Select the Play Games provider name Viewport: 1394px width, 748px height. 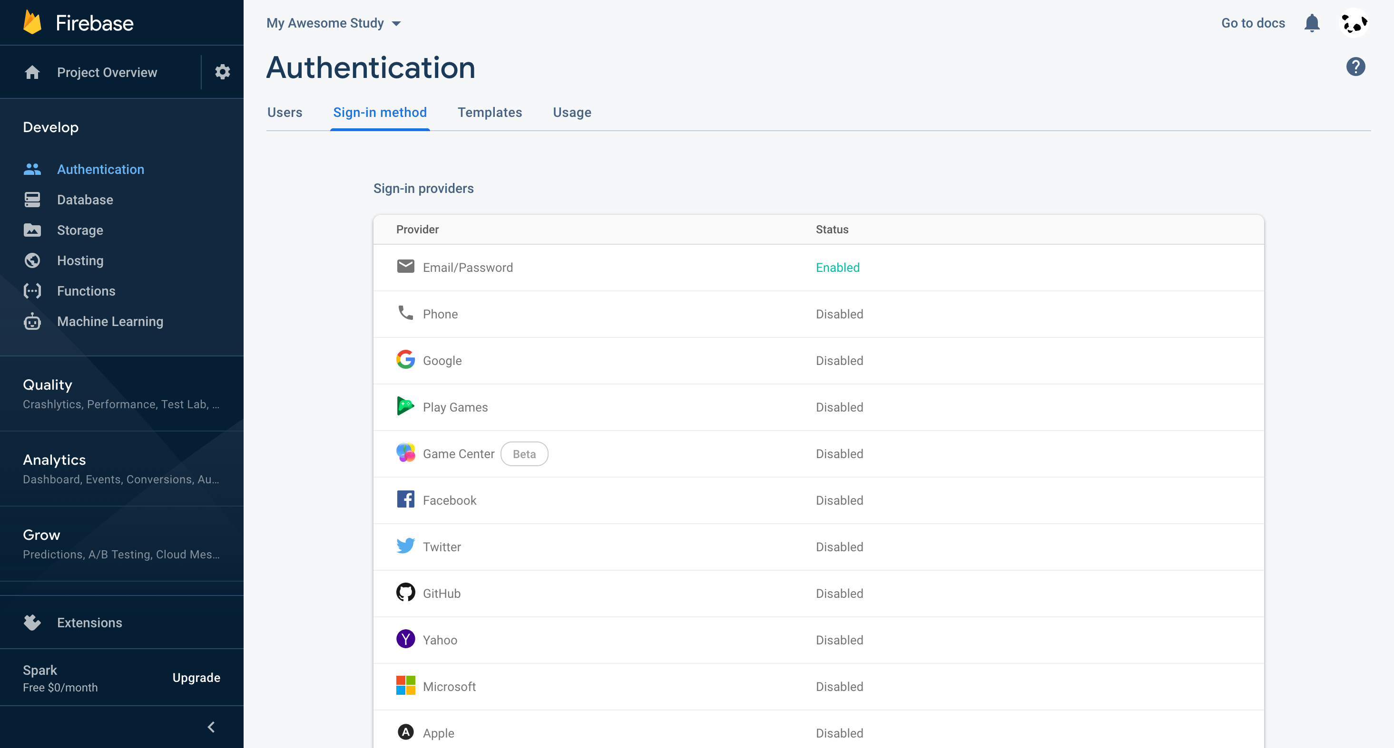tap(455, 407)
